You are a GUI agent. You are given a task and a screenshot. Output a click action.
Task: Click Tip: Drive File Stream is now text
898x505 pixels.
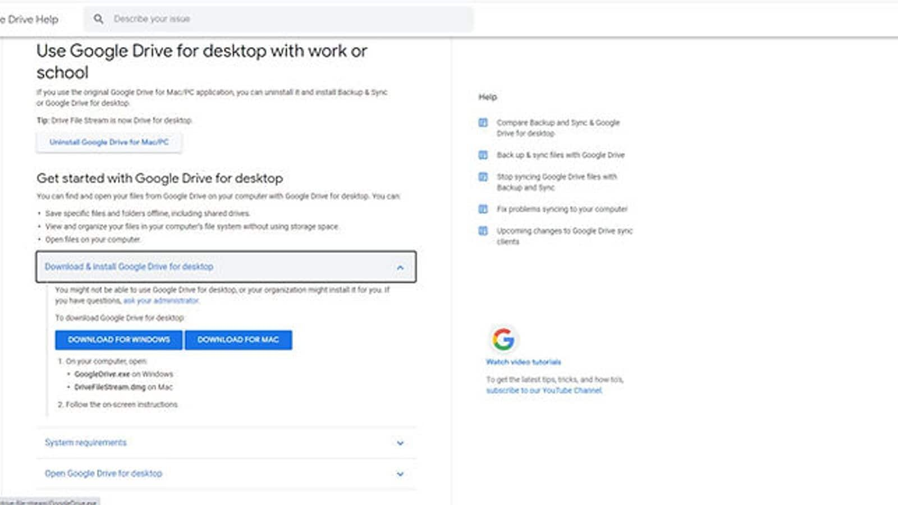[114, 121]
